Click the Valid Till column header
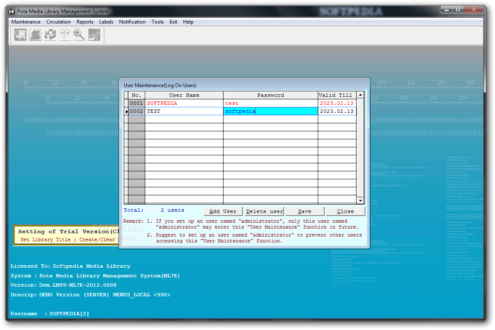The width and height of the screenshot is (495, 330). [337, 95]
